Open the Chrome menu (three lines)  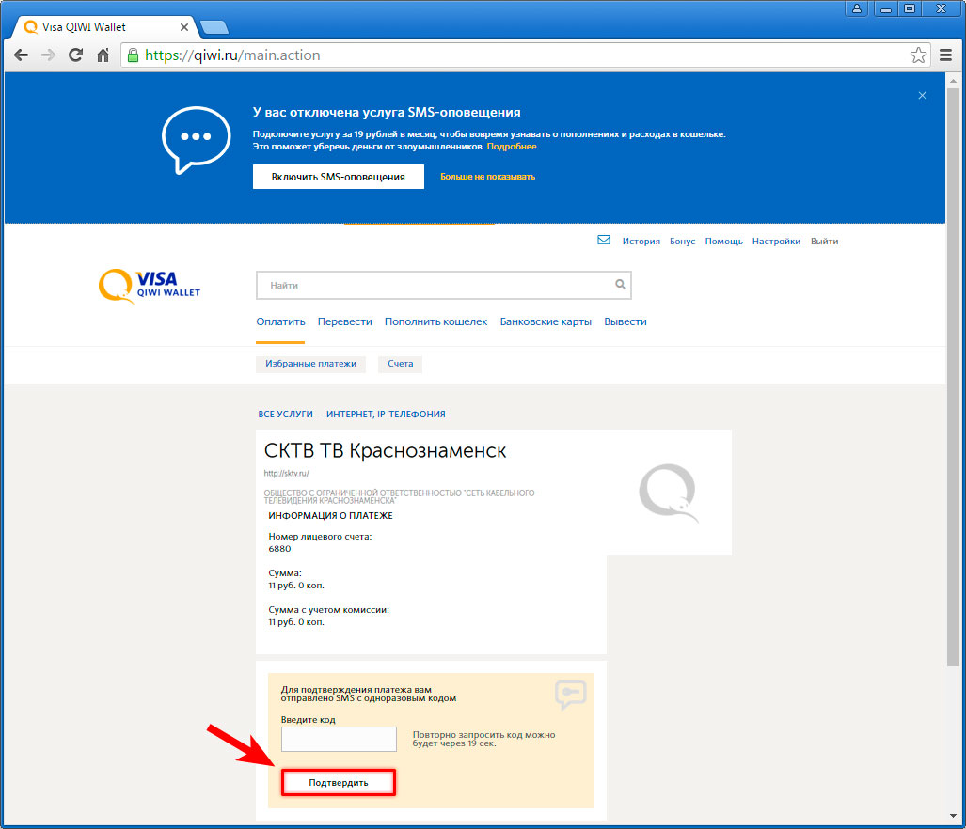pyautogui.click(x=945, y=55)
